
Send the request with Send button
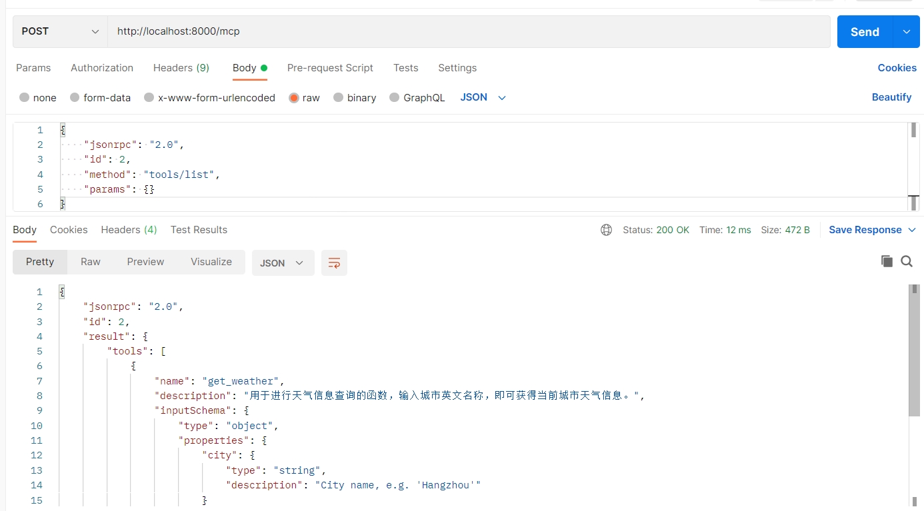[865, 32]
